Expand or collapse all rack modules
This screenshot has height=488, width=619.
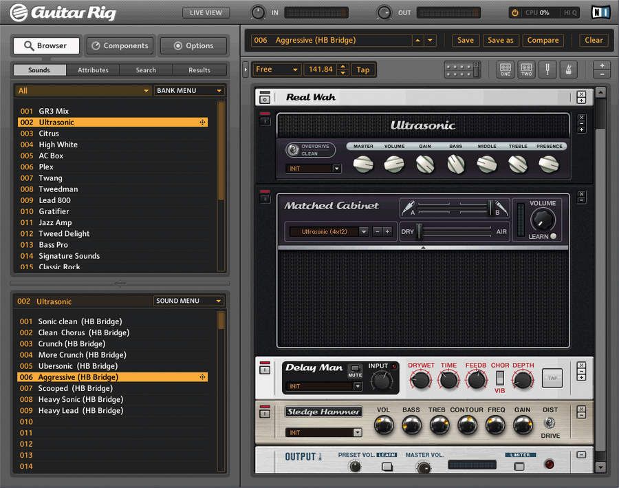tap(602, 70)
